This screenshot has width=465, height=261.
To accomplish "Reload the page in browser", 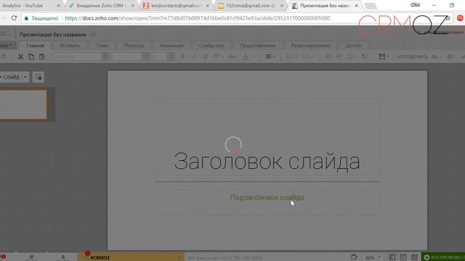I will point(14,18).
